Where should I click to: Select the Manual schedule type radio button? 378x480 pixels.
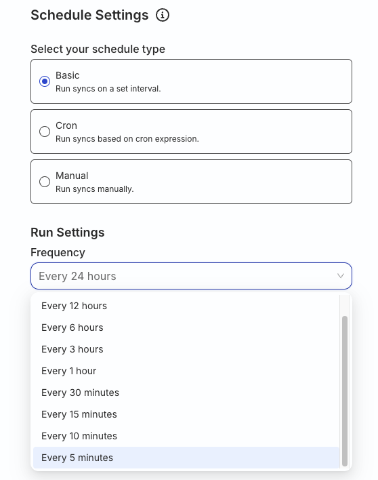click(x=45, y=182)
